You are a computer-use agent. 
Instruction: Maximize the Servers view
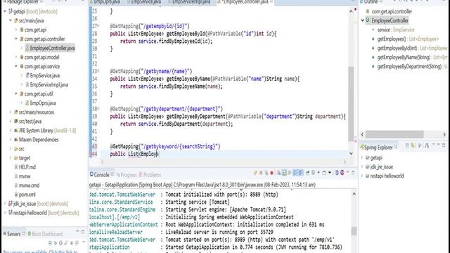point(83,232)
